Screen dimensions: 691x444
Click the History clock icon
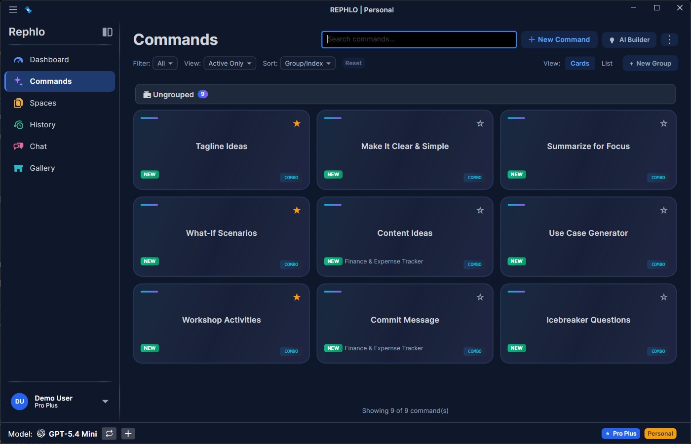[x=18, y=125]
